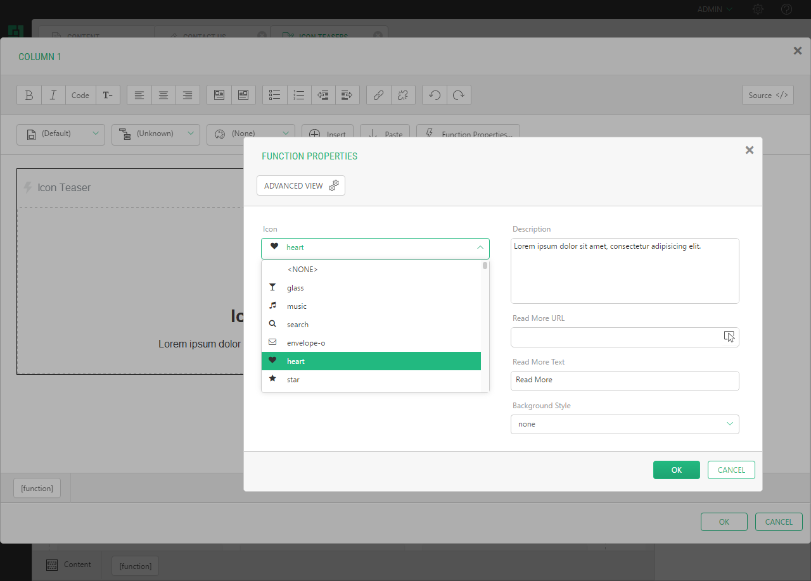Viewport: 811px width, 581px height.
Task: Click the Source code view button
Action: click(x=767, y=95)
